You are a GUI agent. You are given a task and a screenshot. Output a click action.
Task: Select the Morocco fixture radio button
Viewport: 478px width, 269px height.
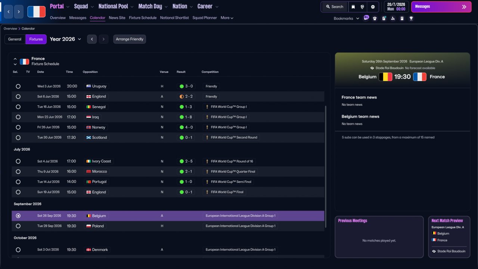tap(18, 171)
